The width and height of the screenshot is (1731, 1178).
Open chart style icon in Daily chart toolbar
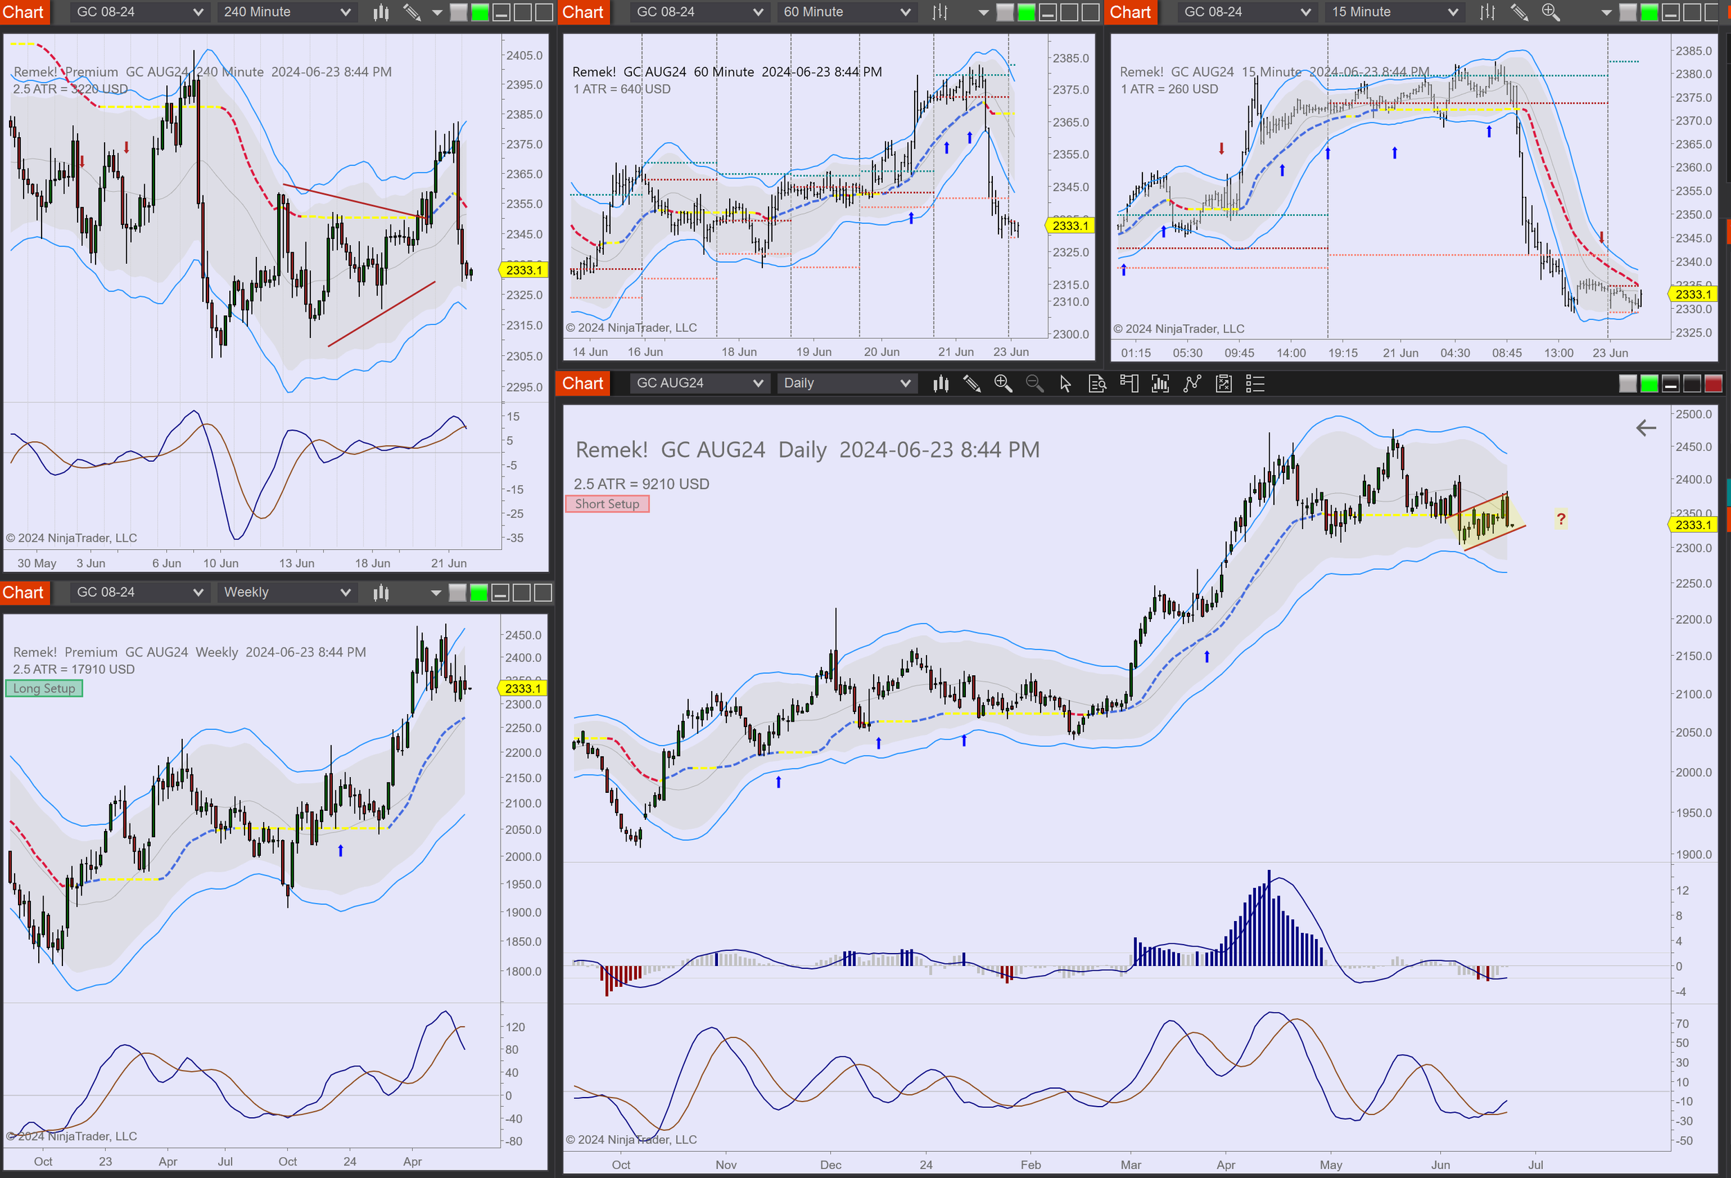tap(941, 383)
